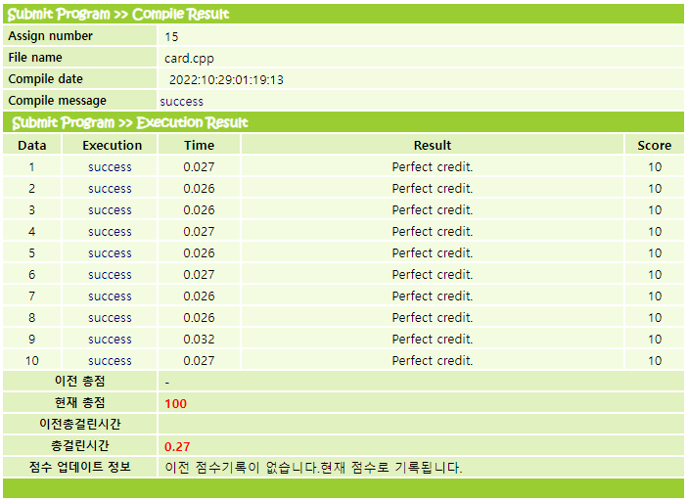Click the message 이전 점수기록이 없습니다

[x=242, y=468]
